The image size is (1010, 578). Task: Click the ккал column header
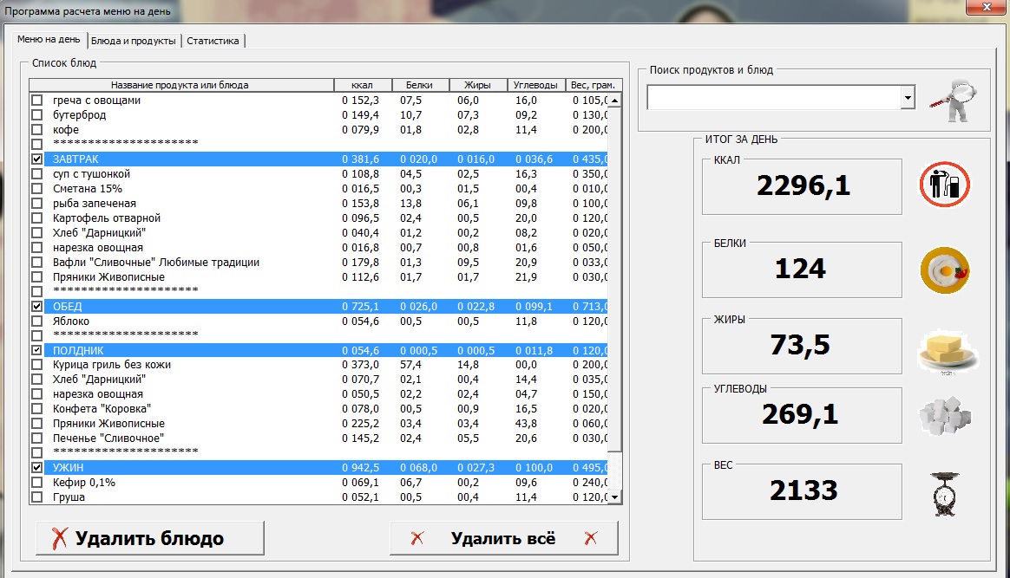pos(362,85)
